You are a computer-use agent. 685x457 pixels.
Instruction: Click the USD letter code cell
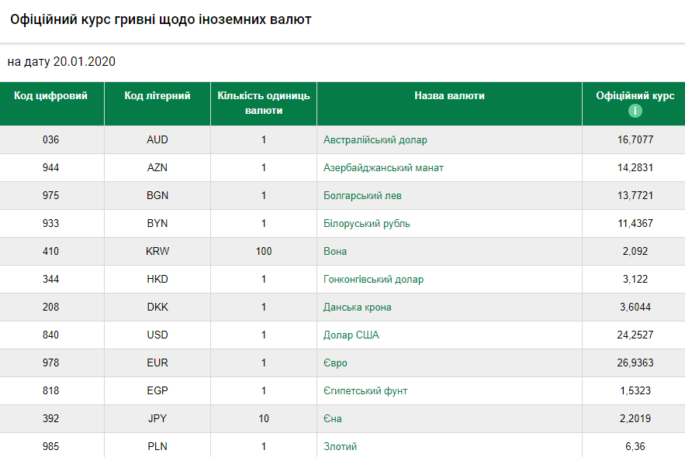click(157, 335)
